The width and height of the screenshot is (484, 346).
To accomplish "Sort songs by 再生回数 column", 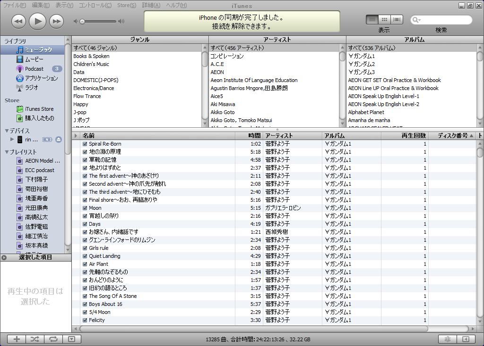I will pos(405,136).
